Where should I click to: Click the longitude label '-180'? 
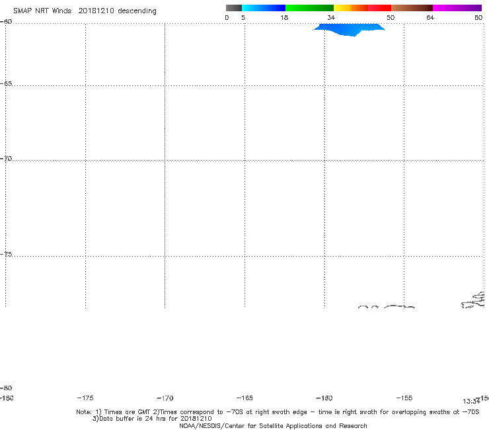[x=7, y=398]
